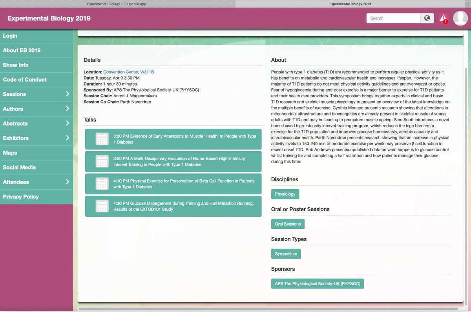
Task: Open Social Media from sidebar
Action: click(x=37, y=167)
